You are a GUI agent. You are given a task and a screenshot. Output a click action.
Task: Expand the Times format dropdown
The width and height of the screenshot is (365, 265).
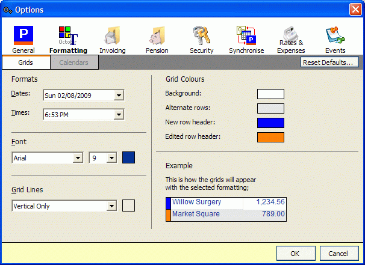click(x=119, y=115)
